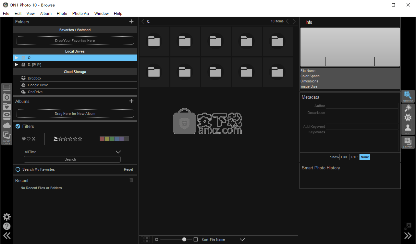416x244 pixels.
Task: Open settings gear at bottom left
Action: [7, 217]
